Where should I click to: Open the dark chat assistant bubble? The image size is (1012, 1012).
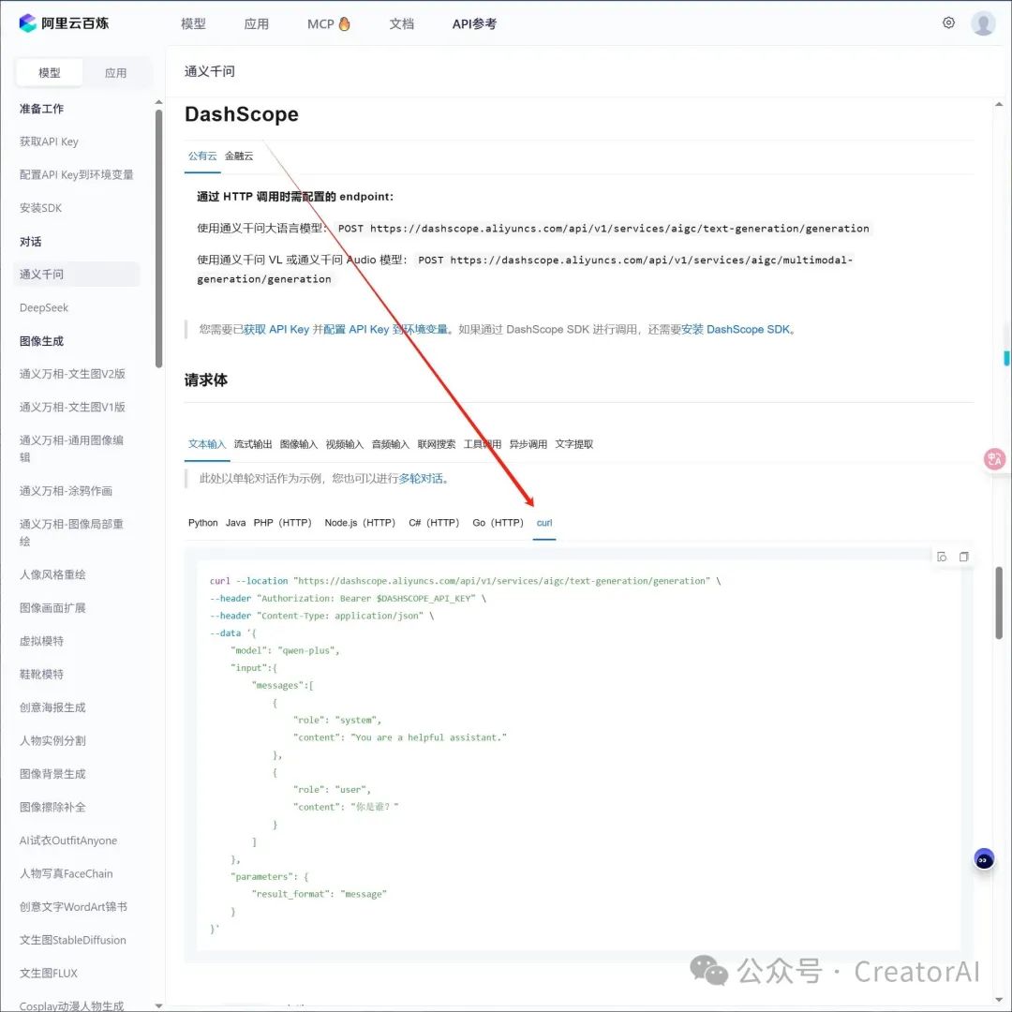pos(984,859)
